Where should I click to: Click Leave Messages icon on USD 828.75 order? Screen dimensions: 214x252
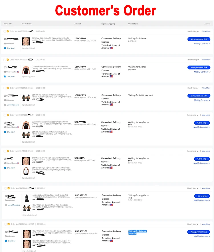(5, 105)
